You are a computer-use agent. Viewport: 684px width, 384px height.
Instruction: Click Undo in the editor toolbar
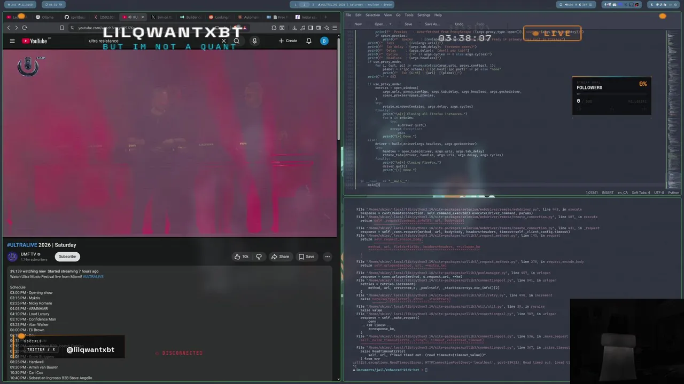(459, 24)
